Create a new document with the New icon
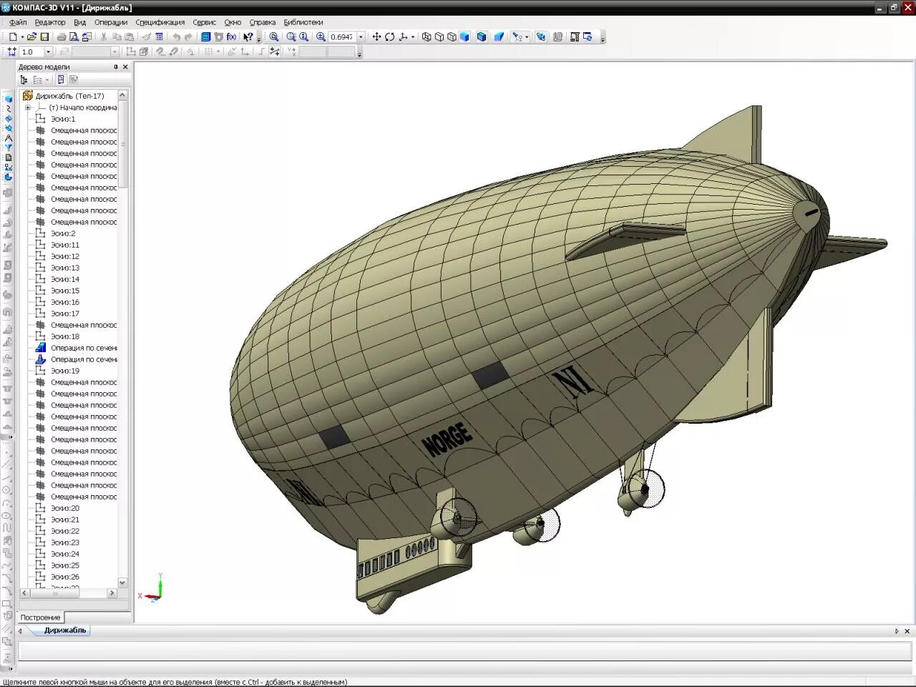 12,36
